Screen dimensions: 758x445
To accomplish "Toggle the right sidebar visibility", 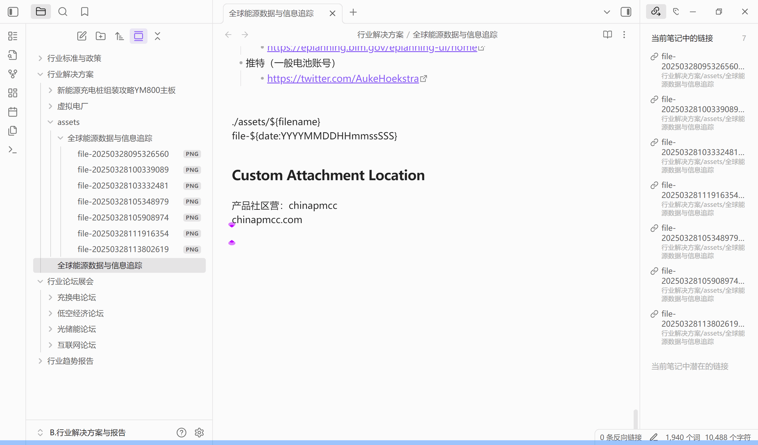I will pos(626,12).
